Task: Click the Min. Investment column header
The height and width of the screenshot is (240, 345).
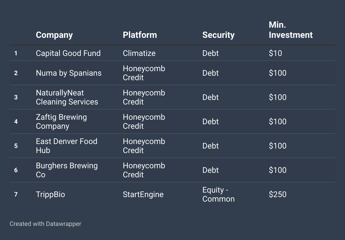Action: [x=291, y=30]
